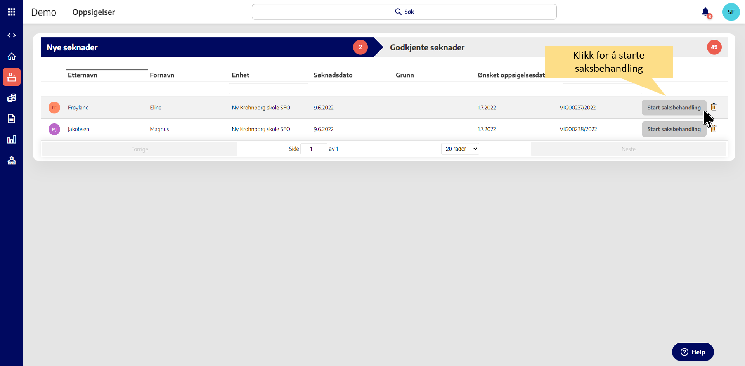Sort table by Etternavn column
The height and width of the screenshot is (366, 745).
tap(83, 75)
